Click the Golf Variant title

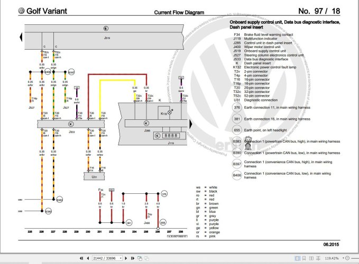[47, 11]
